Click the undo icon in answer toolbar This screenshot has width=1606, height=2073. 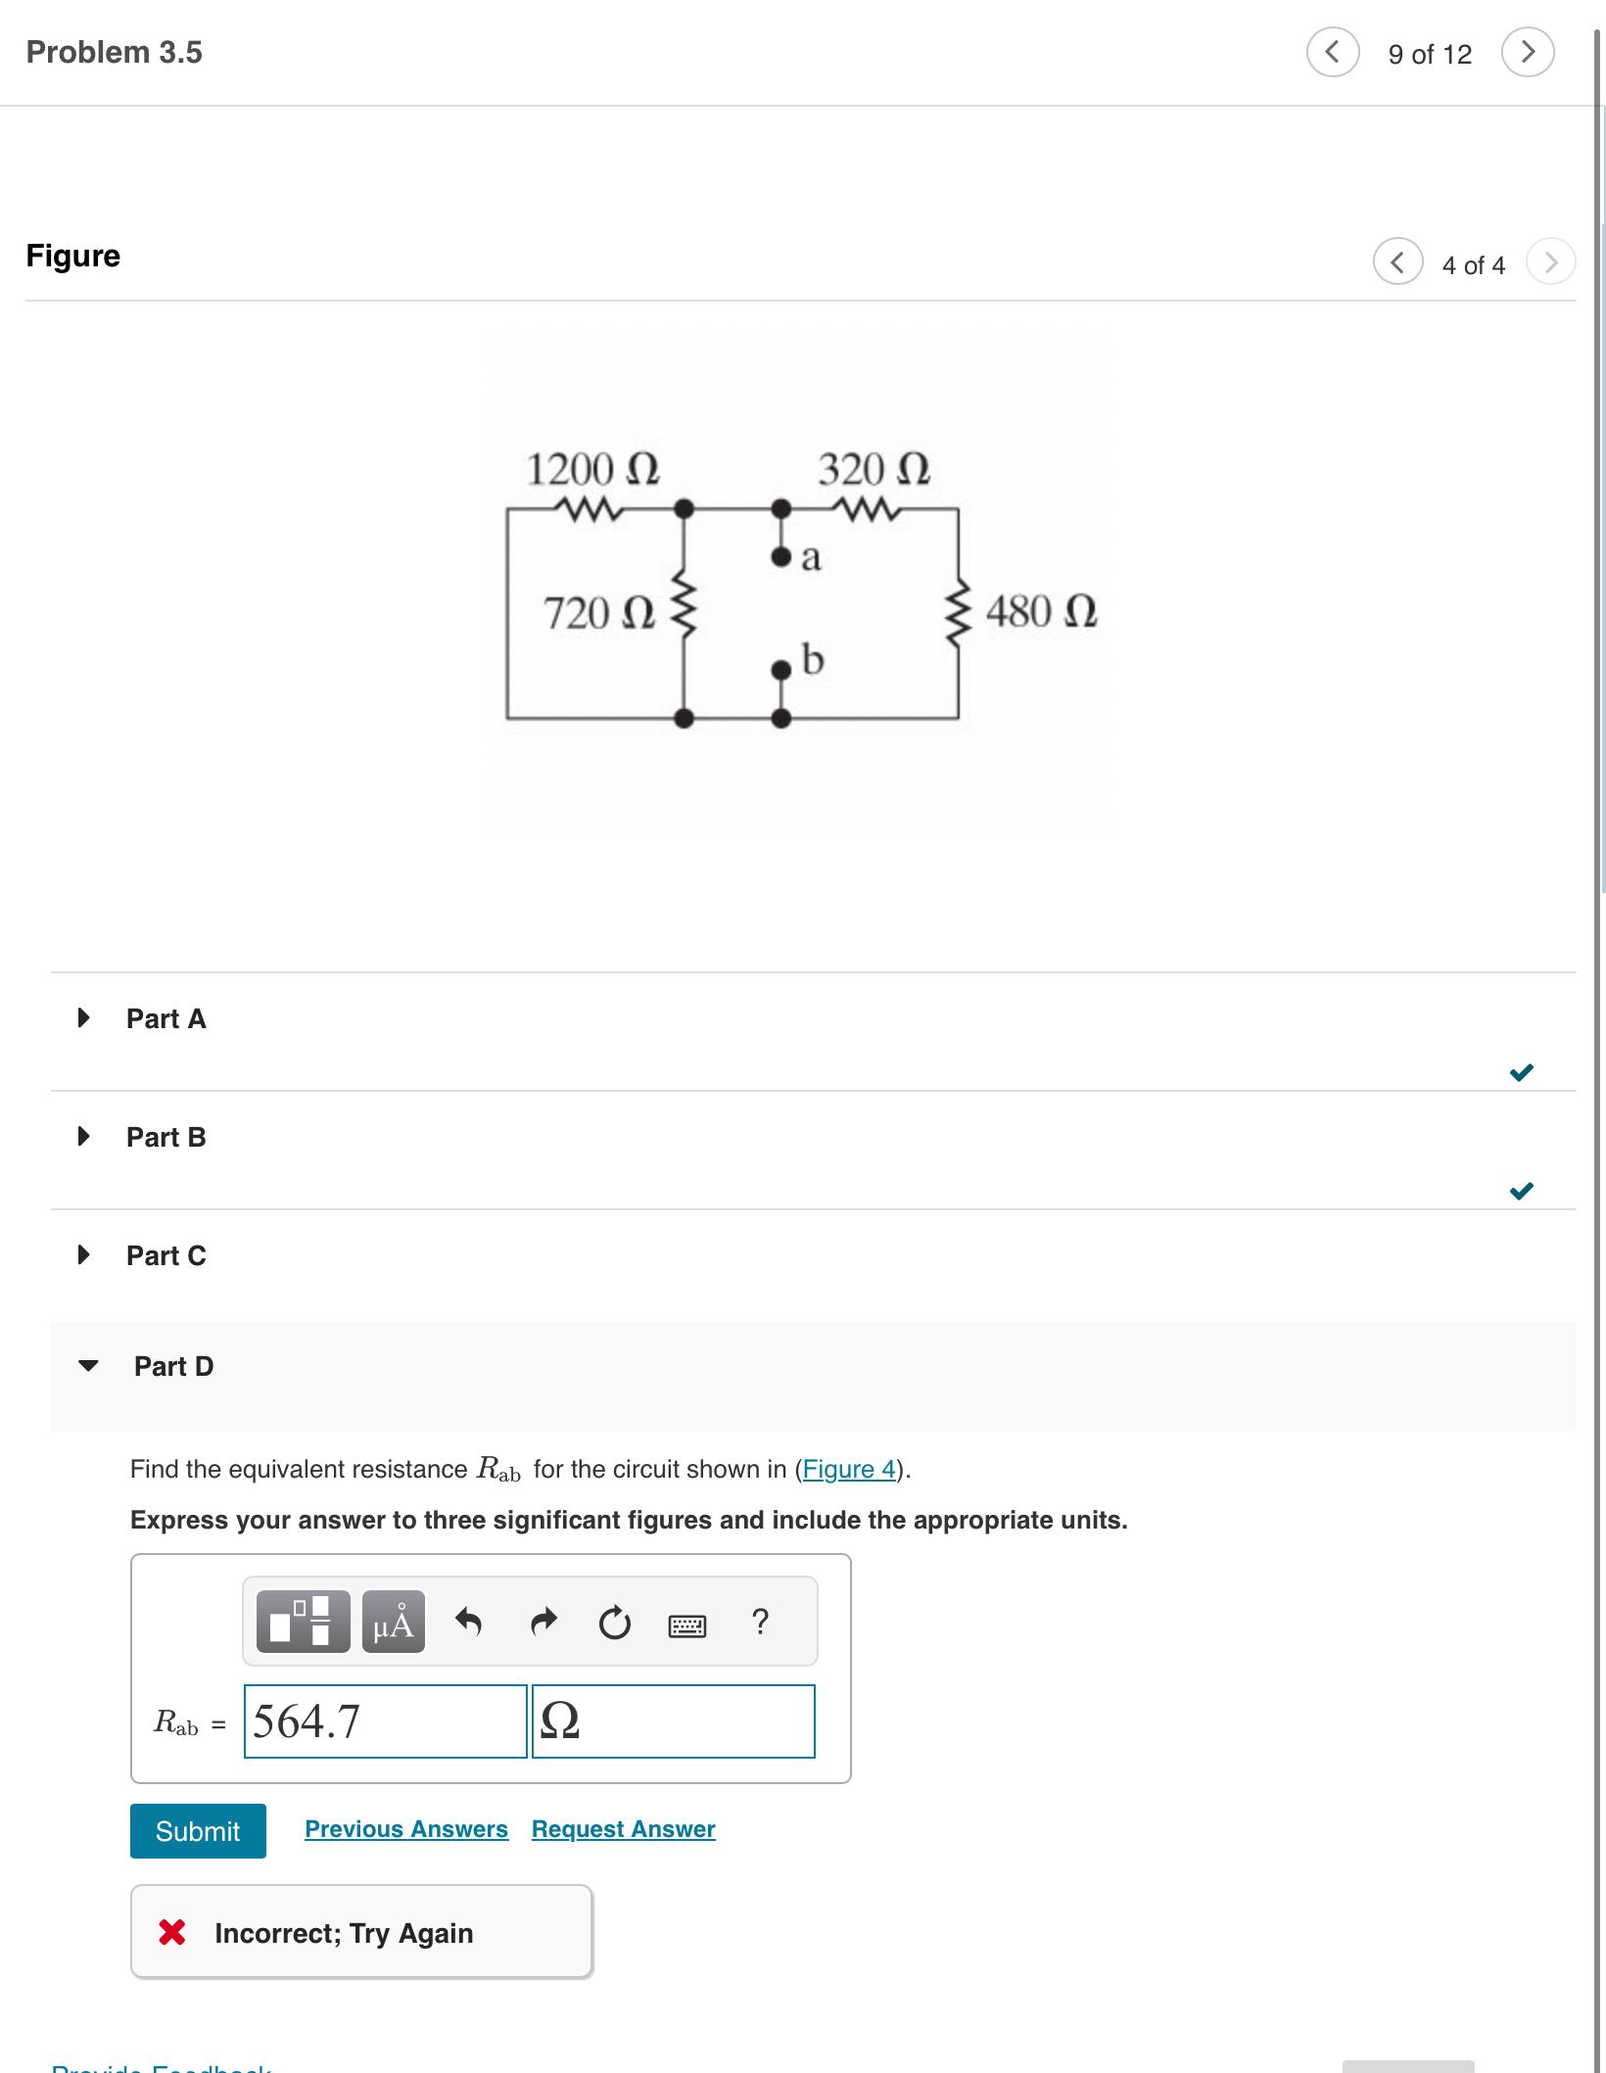point(468,1623)
